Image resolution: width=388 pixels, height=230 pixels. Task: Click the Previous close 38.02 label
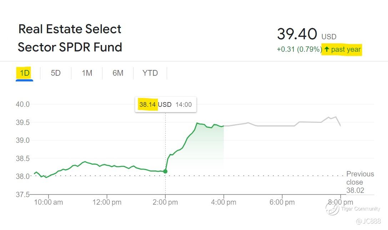tap(360, 182)
